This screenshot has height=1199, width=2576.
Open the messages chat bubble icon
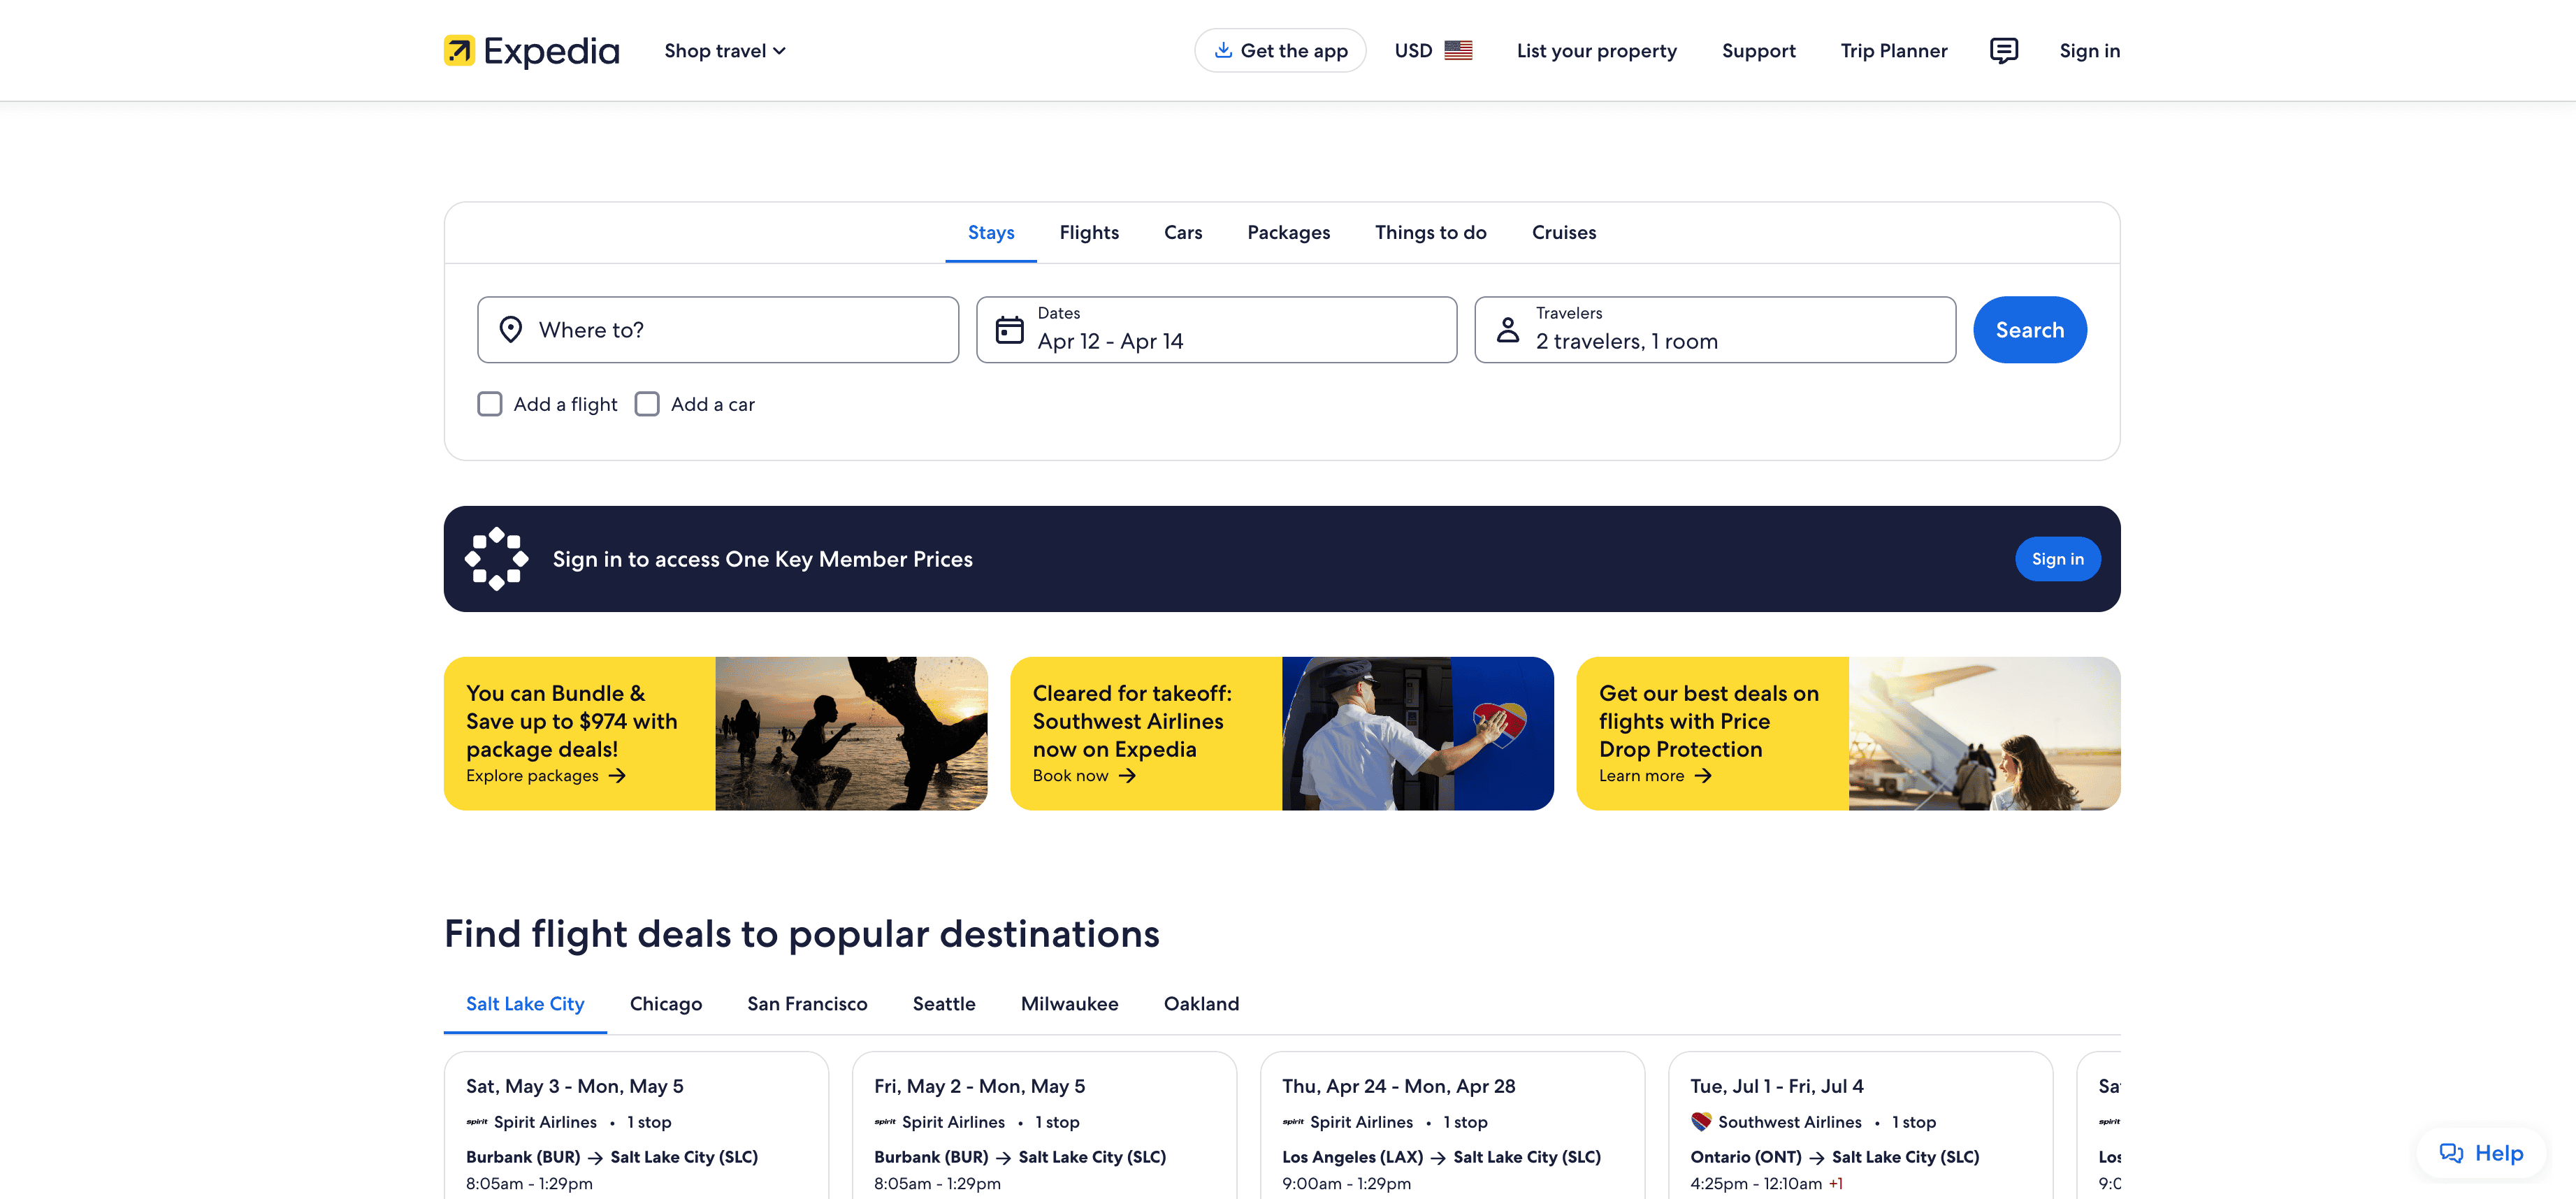coord(2003,50)
